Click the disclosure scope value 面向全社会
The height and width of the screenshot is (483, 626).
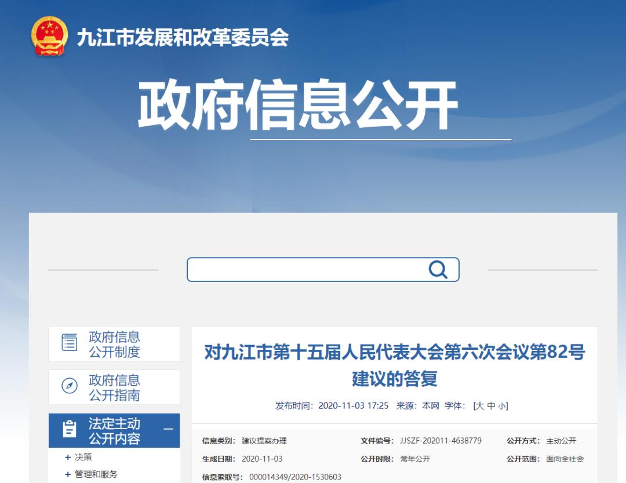point(565,459)
